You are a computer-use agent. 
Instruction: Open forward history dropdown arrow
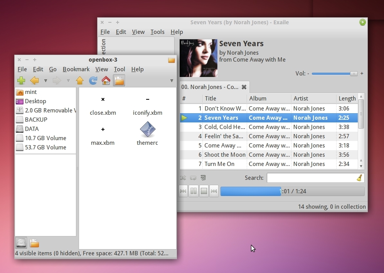point(68,80)
